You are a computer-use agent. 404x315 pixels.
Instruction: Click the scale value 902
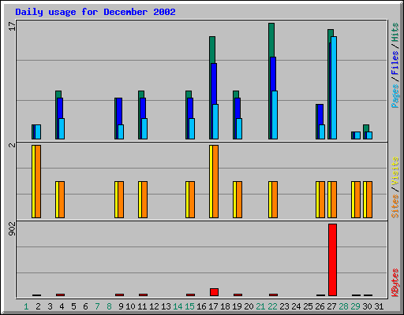(x=12, y=228)
